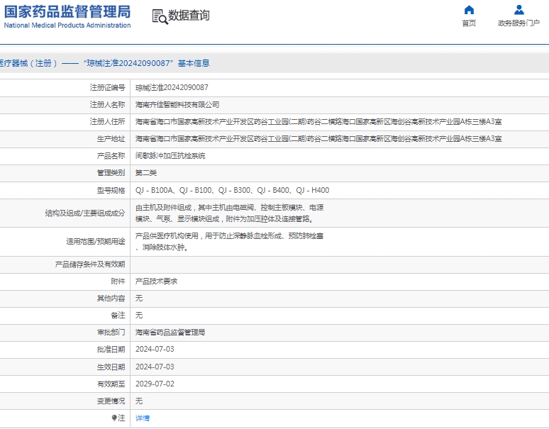Click the 无 value in 备注 row
This screenshot has width=549, height=429.
click(139, 316)
